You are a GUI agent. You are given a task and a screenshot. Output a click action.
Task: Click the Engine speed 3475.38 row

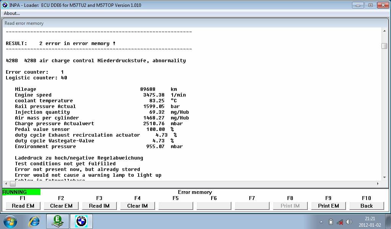coord(100,95)
